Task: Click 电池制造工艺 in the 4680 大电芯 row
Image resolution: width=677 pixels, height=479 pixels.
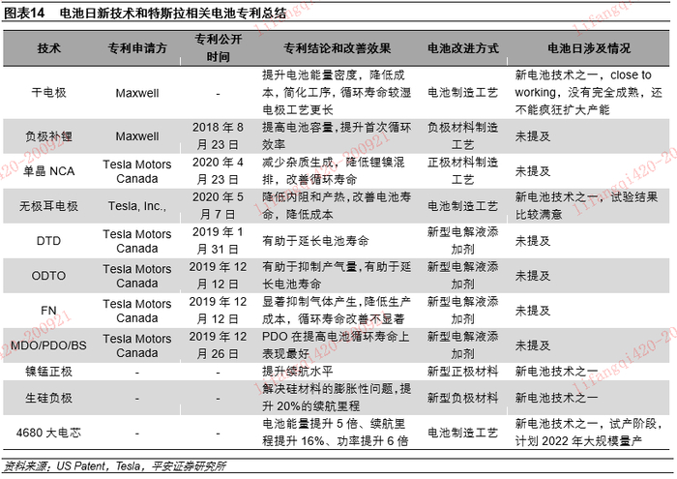Action: point(463,433)
